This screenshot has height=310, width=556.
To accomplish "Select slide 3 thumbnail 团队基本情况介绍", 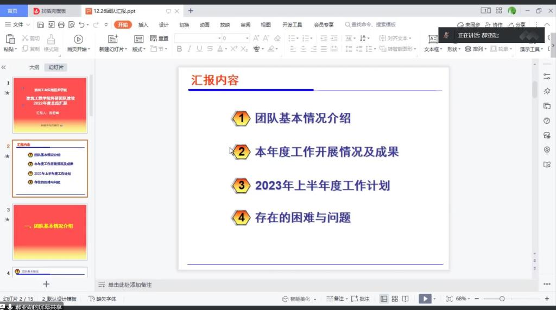I will [50, 232].
